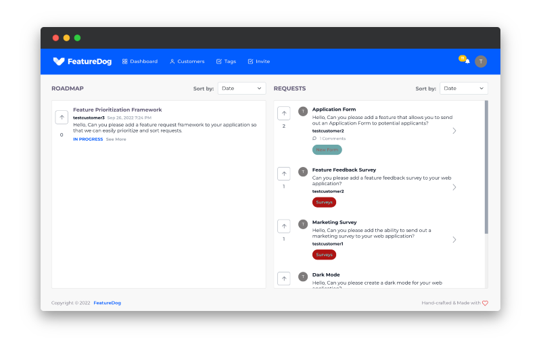Open Feature Prioritization Framework title

pos(117,110)
